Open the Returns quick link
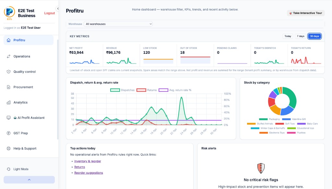The width and height of the screenshot is (332, 189). pos(80,167)
